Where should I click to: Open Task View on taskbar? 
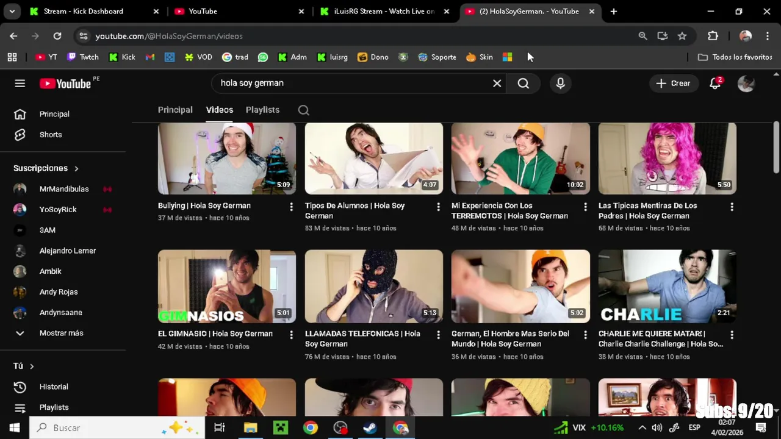(x=220, y=427)
